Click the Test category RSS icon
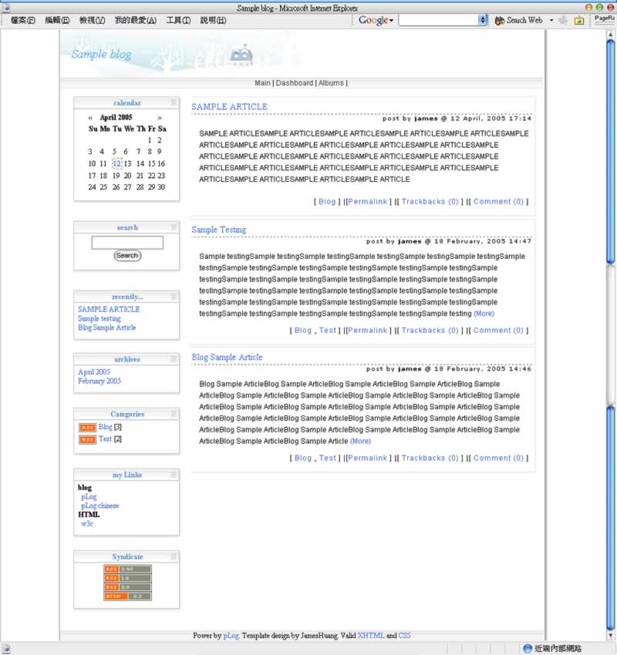This screenshot has width=617, height=655. 87,439
